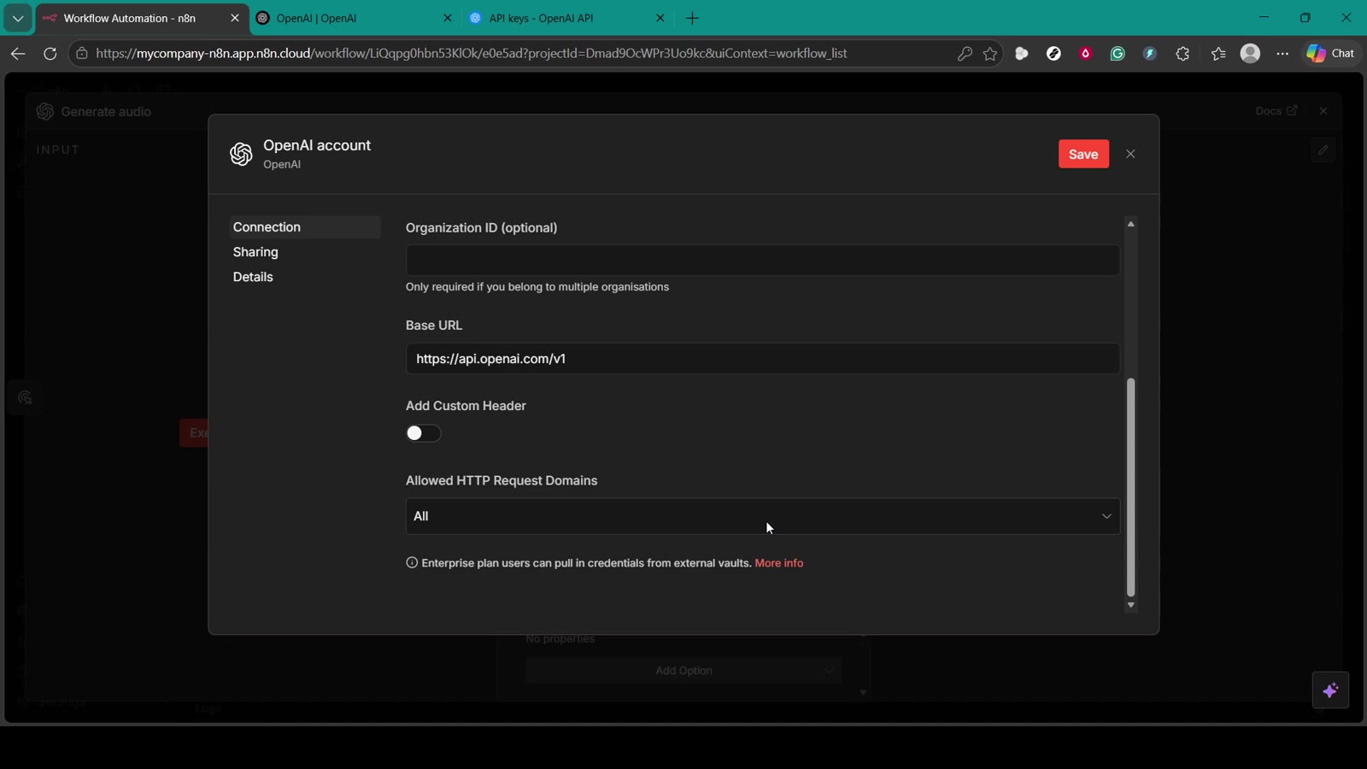Enable the Add Custom Header toggle

tap(423, 433)
